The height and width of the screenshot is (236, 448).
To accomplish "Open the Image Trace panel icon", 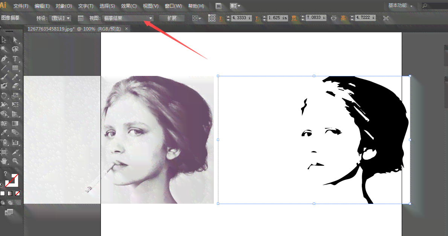I will pyautogui.click(x=81, y=18).
